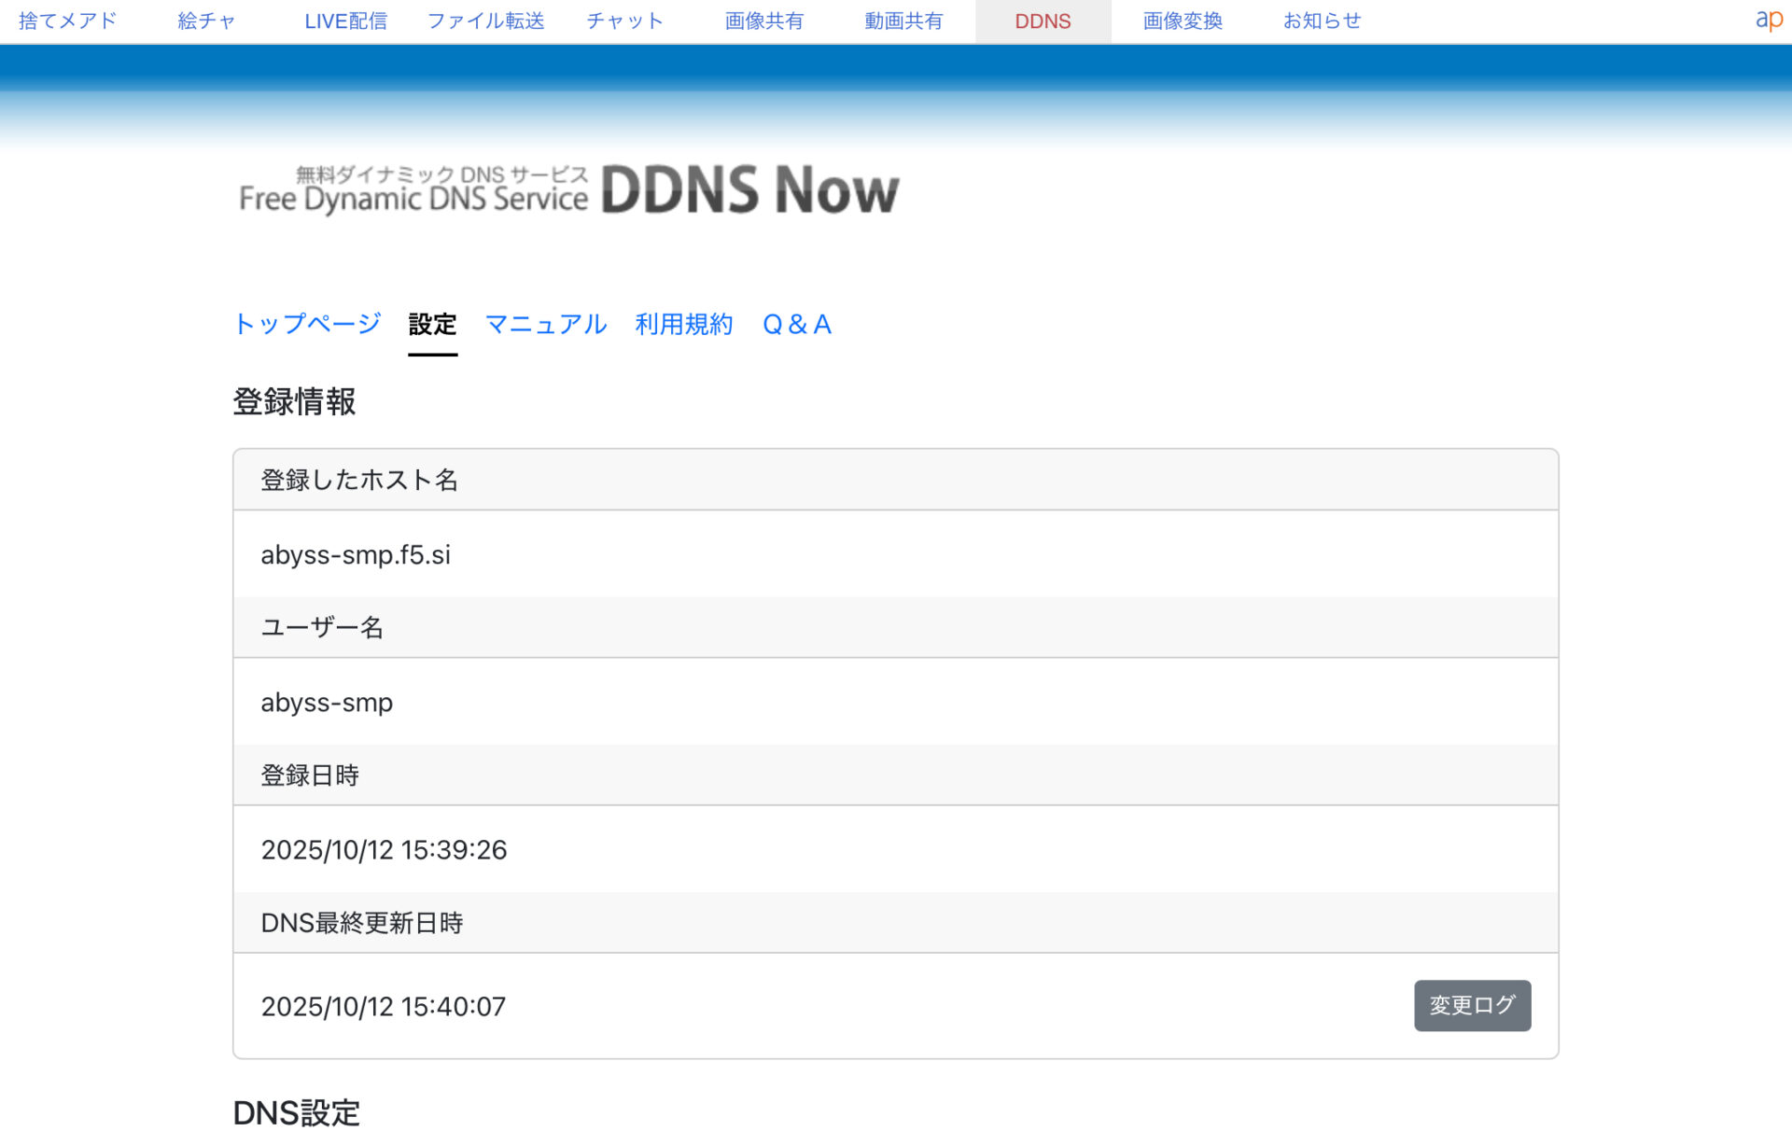This screenshot has height=1131, width=1792.
Task: Open the マニュアル tab
Action: point(546,324)
